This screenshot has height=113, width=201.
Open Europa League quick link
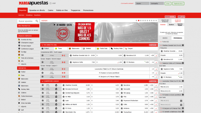tap(26, 46)
